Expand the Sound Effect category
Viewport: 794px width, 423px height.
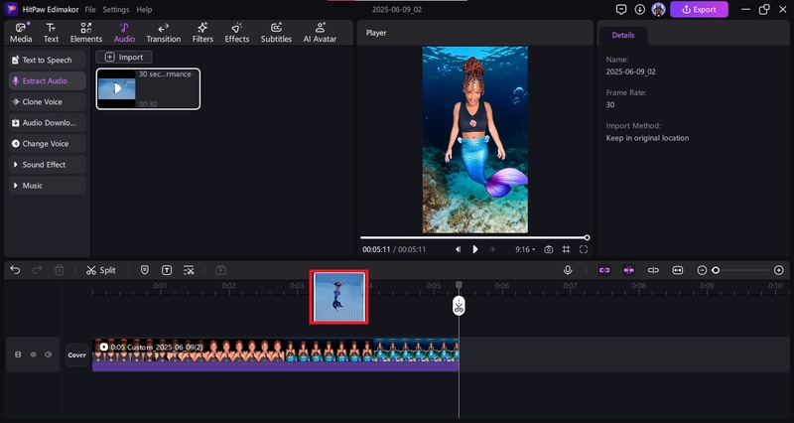tap(47, 165)
